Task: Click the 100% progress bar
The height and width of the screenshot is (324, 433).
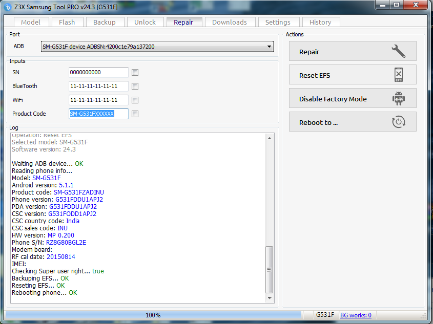Action: click(153, 315)
